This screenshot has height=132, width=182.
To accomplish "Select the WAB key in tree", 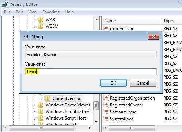I will point(50,20).
